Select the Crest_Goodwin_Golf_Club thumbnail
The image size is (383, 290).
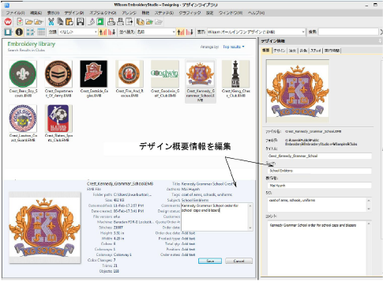(165, 74)
